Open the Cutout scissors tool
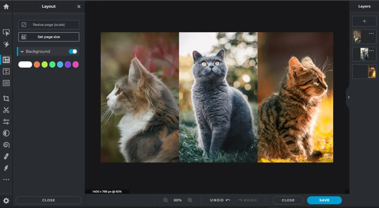Screen dimensions: 379x208 click(x=6, y=110)
